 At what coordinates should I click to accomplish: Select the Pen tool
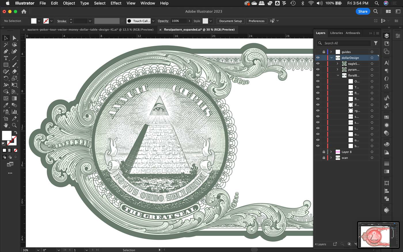[x=6, y=51]
